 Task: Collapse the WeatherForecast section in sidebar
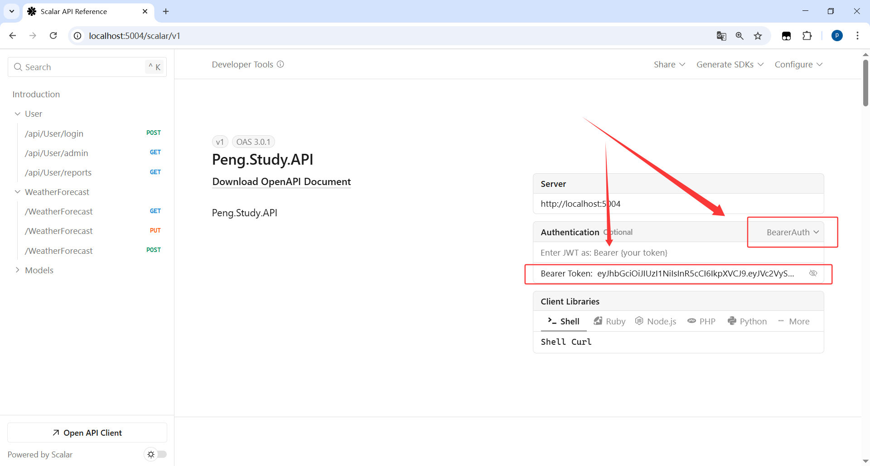(18, 192)
